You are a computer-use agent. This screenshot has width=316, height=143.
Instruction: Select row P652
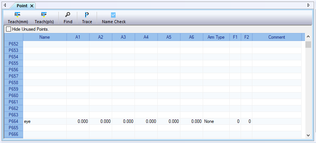[14, 44]
